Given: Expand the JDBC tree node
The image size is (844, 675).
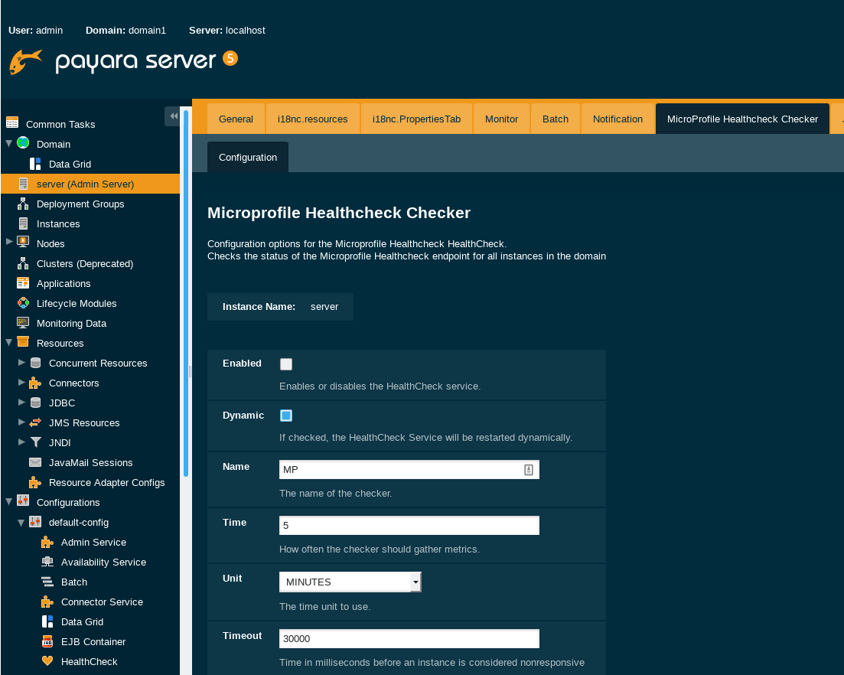Looking at the screenshot, I should [21, 402].
